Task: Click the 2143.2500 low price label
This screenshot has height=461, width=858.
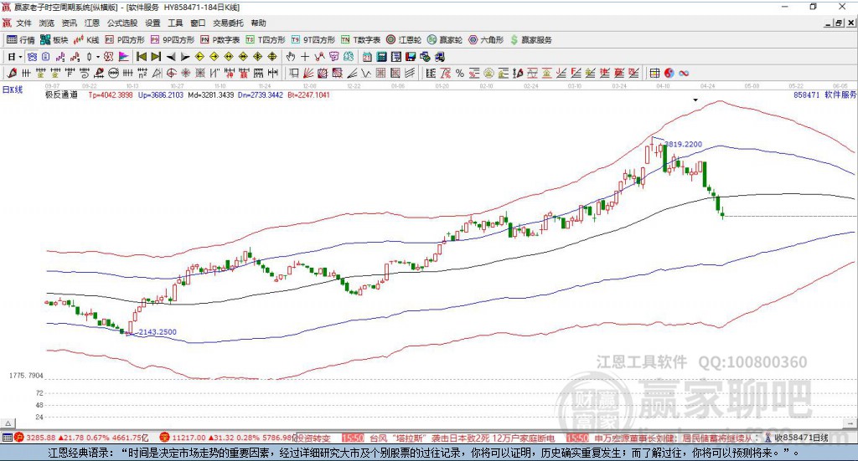Action: coord(157,331)
